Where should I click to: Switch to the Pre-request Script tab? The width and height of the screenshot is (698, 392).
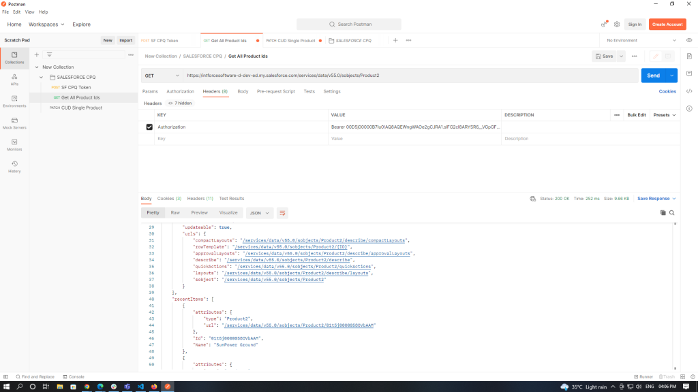[x=275, y=92]
